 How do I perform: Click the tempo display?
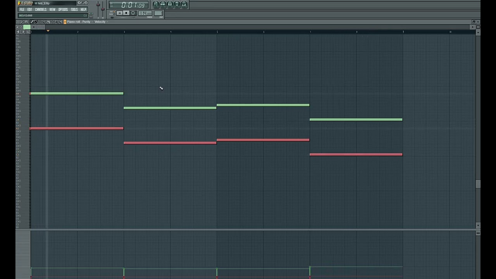click(x=145, y=13)
